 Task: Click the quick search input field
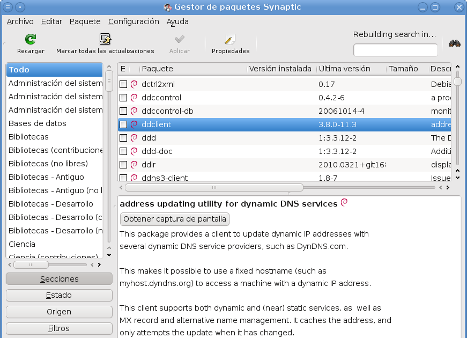pyautogui.click(x=396, y=50)
